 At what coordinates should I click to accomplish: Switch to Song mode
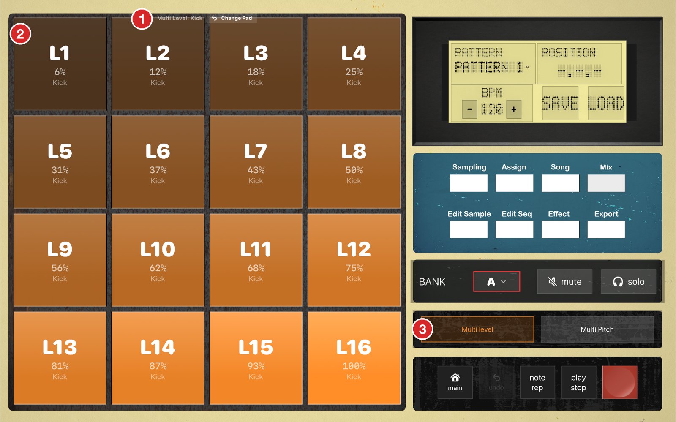560,183
